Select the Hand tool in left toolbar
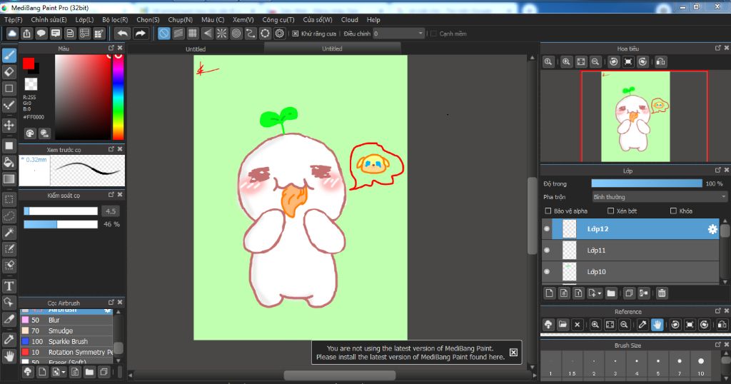This screenshot has height=384, width=731. [x=9, y=356]
